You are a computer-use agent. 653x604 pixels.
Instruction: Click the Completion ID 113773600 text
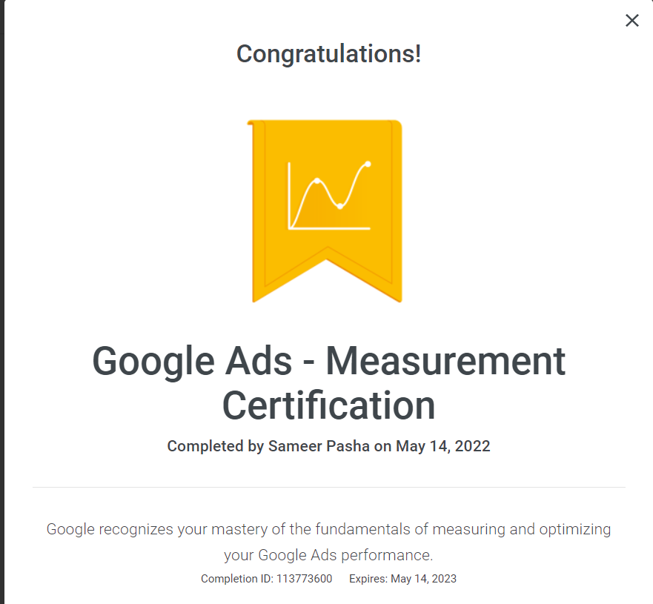[x=266, y=579]
